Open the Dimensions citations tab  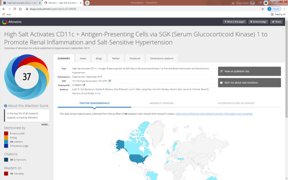(x=162, y=58)
